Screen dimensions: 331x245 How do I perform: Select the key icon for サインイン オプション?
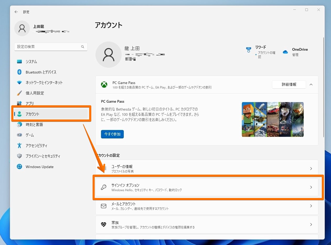(103, 187)
